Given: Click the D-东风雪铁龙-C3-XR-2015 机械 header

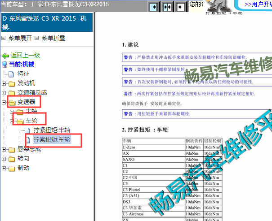Looking at the screenshot, I should point(47,22).
